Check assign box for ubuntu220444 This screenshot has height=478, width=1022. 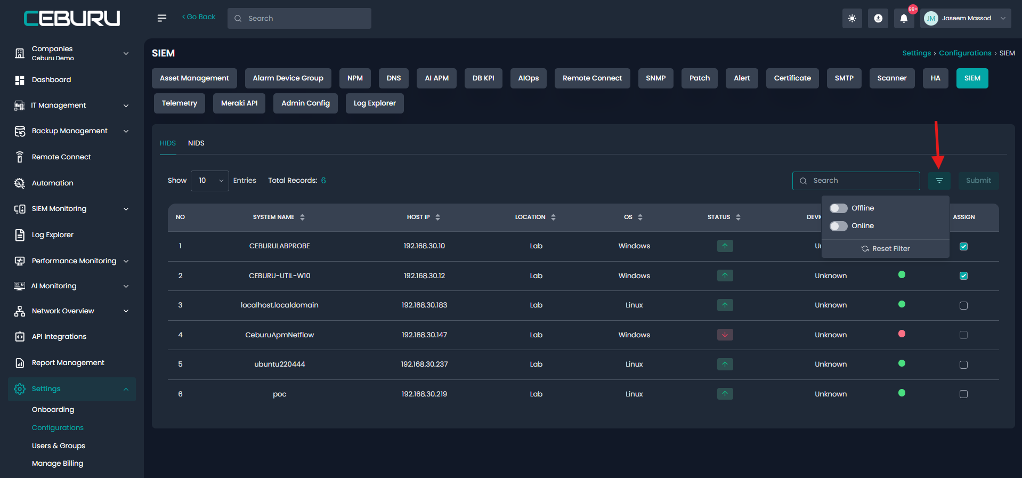click(x=963, y=364)
